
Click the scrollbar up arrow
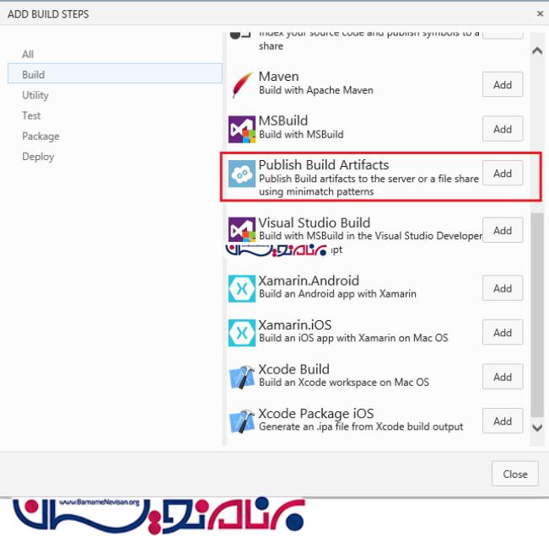coord(537,51)
